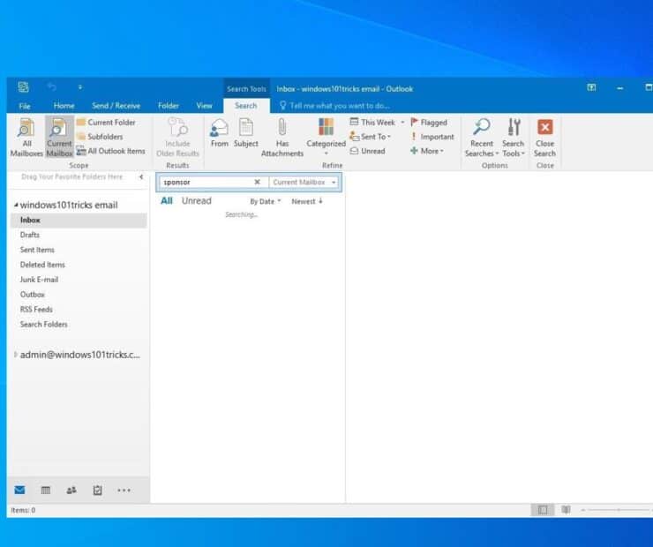Click the Search Tools contextual label
653x547 pixels.
pos(246,89)
